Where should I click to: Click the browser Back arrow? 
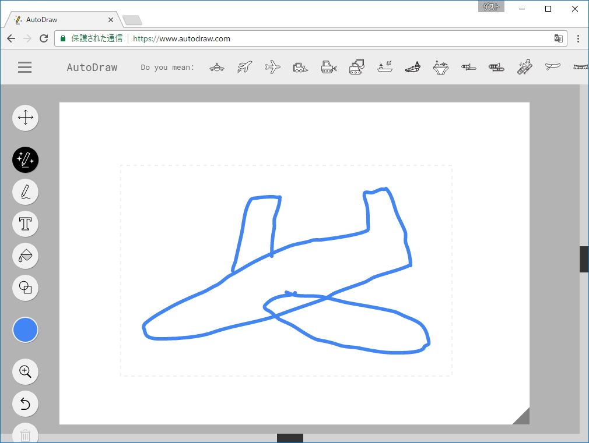[x=11, y=38]
